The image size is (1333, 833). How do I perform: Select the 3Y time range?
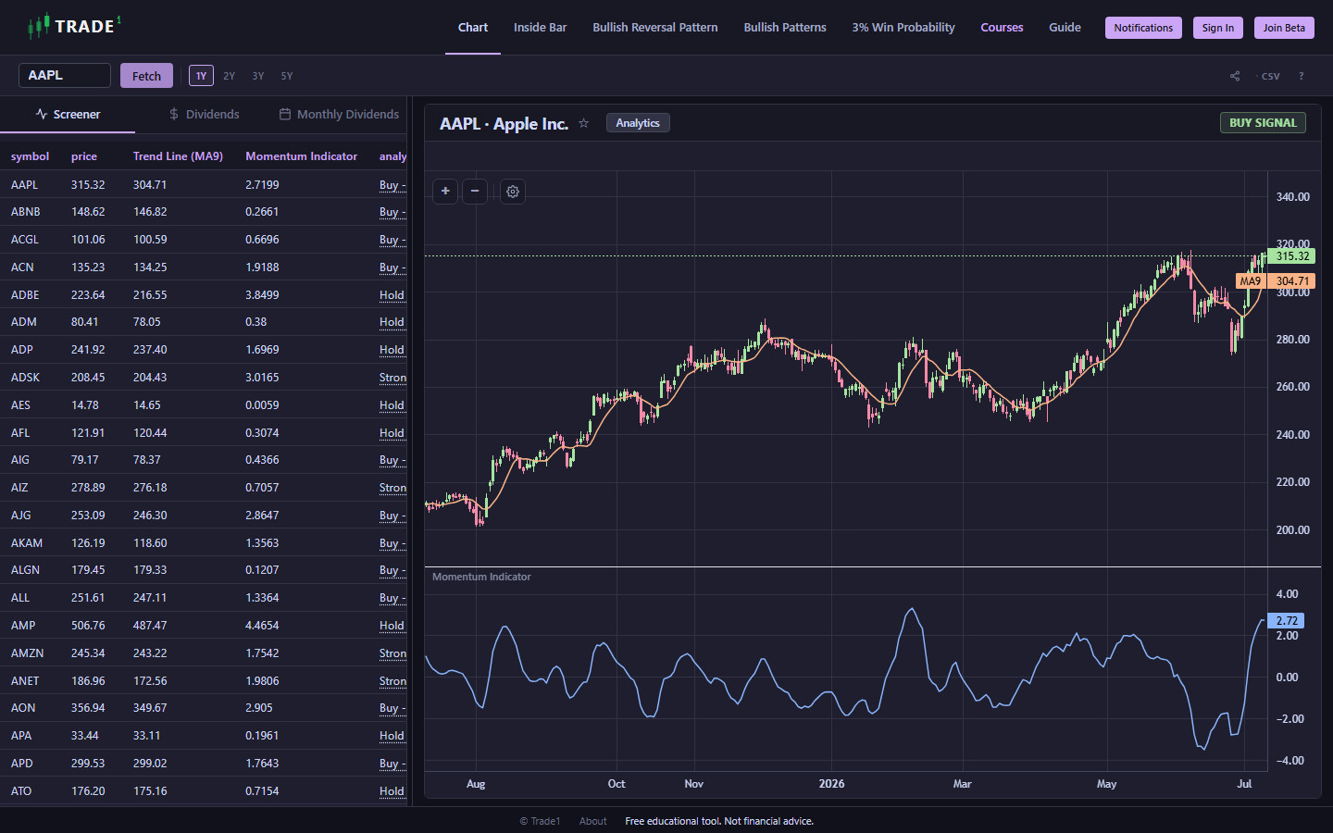click(258, 76)
